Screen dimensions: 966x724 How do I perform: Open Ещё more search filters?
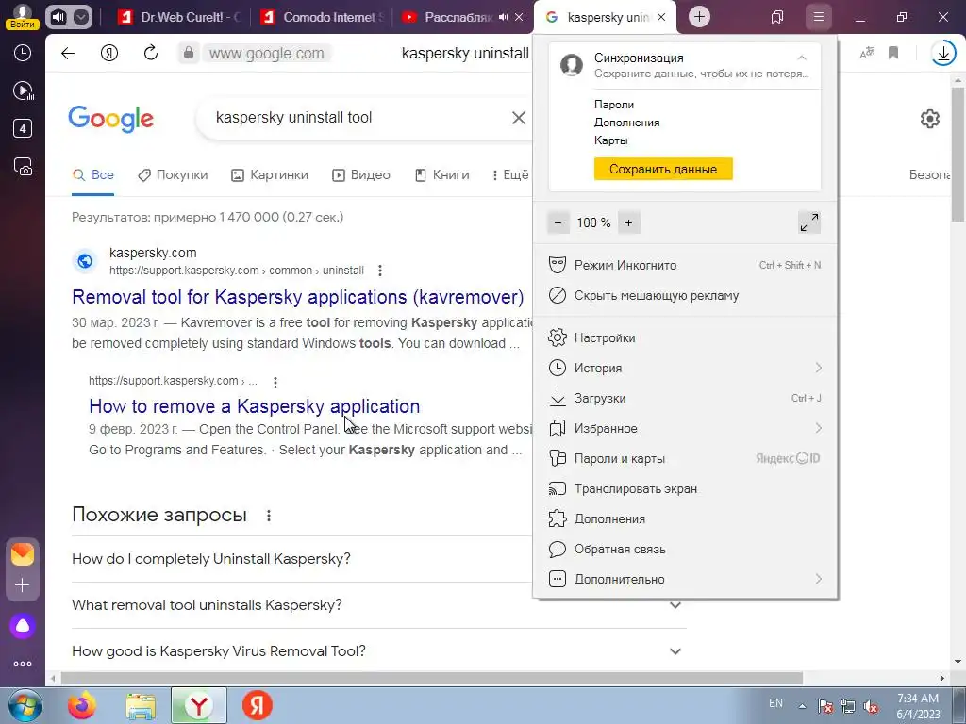point(510,174)
